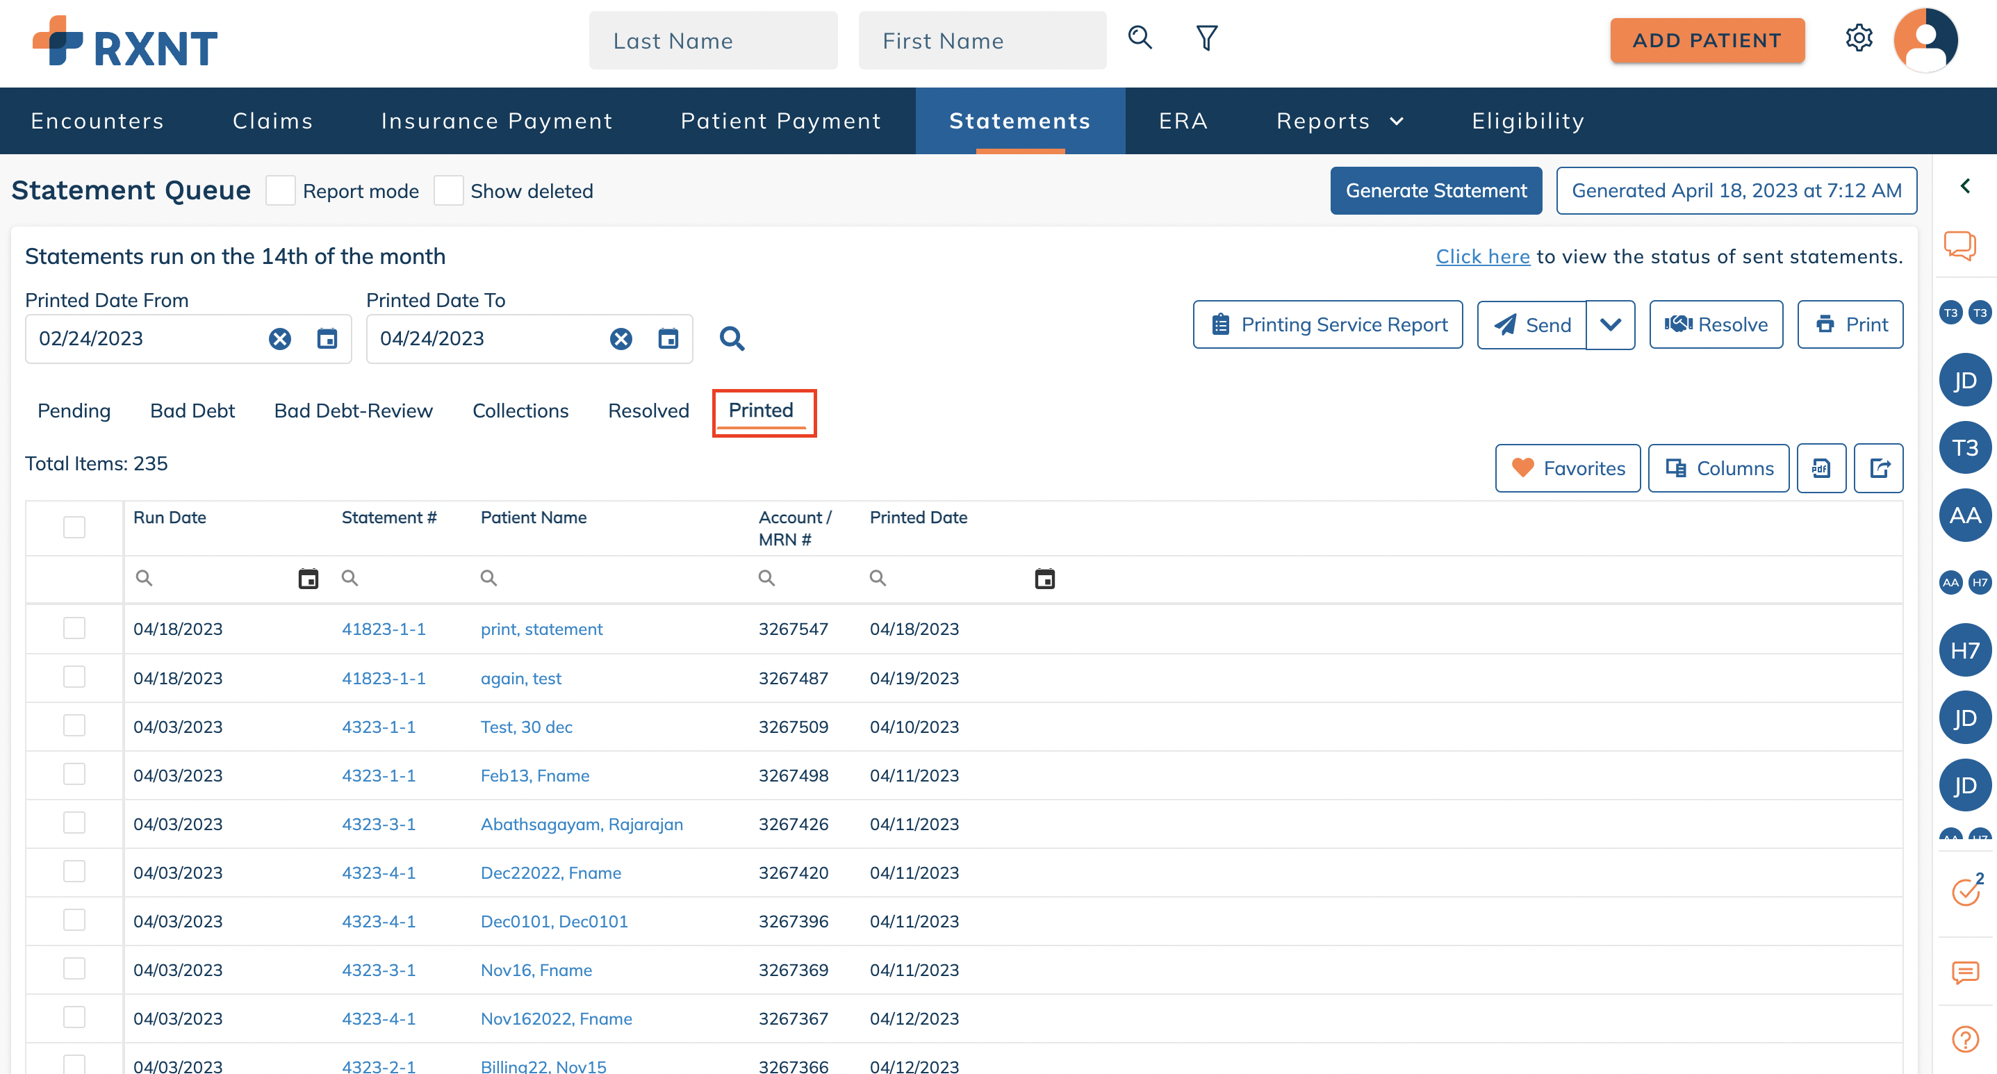Click the export/share icon next to PDF
1997x1074 pixels.
click(x=1878, y=468)
